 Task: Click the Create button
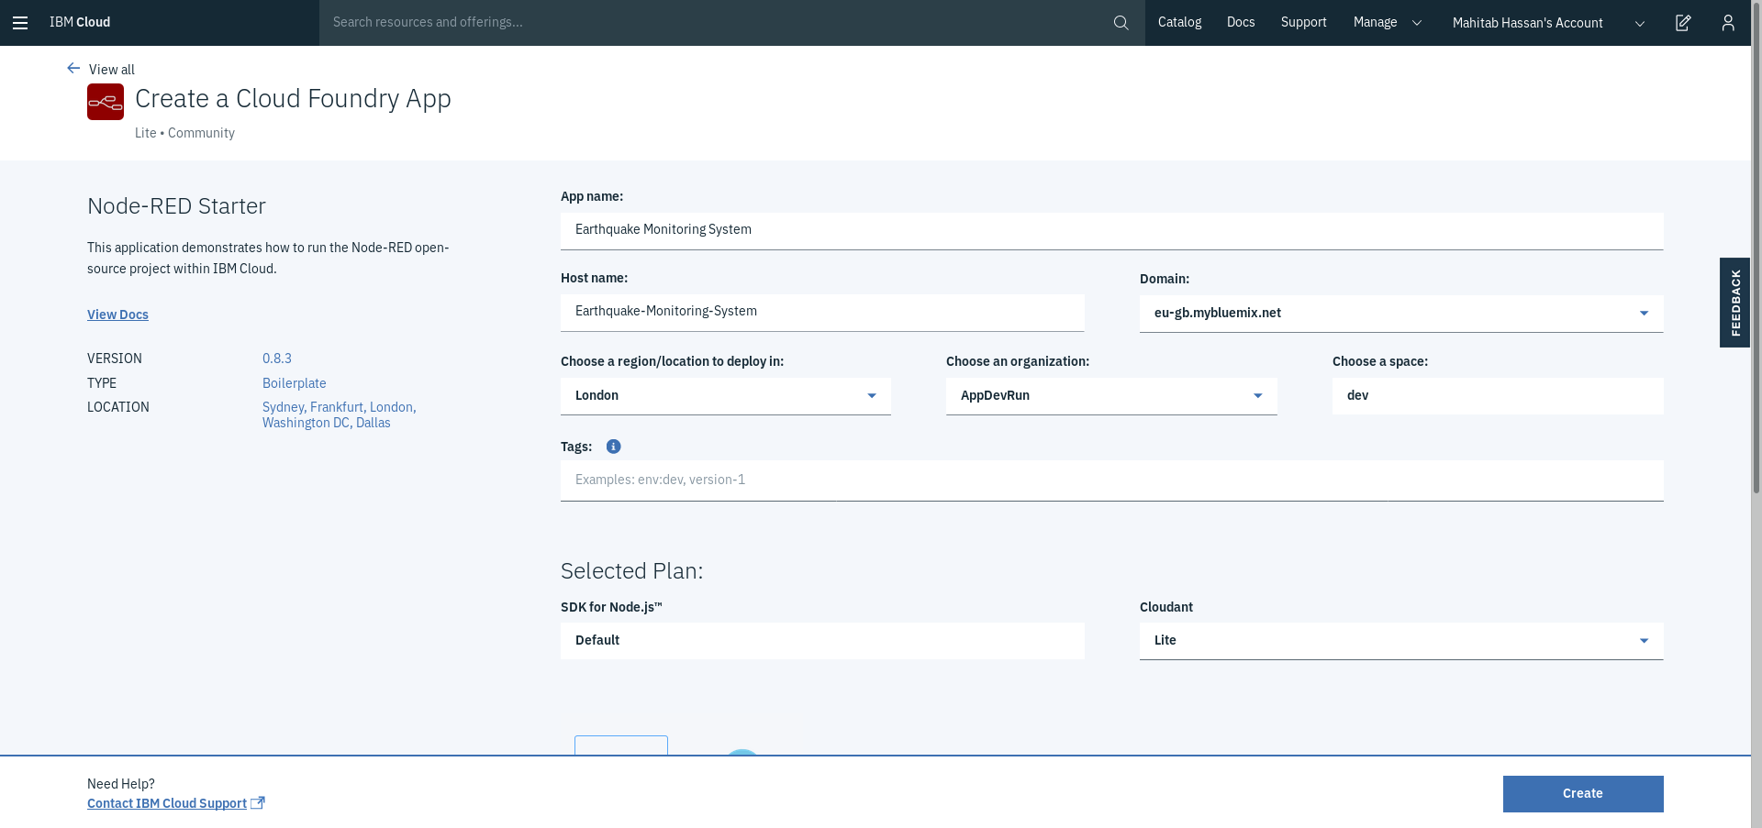[1583, 794]
